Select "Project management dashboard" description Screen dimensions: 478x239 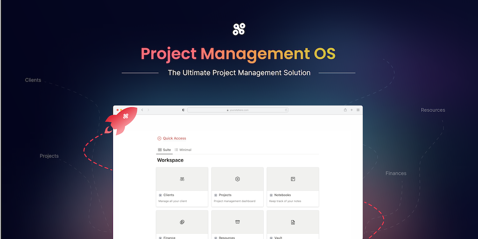coord(234,201)
